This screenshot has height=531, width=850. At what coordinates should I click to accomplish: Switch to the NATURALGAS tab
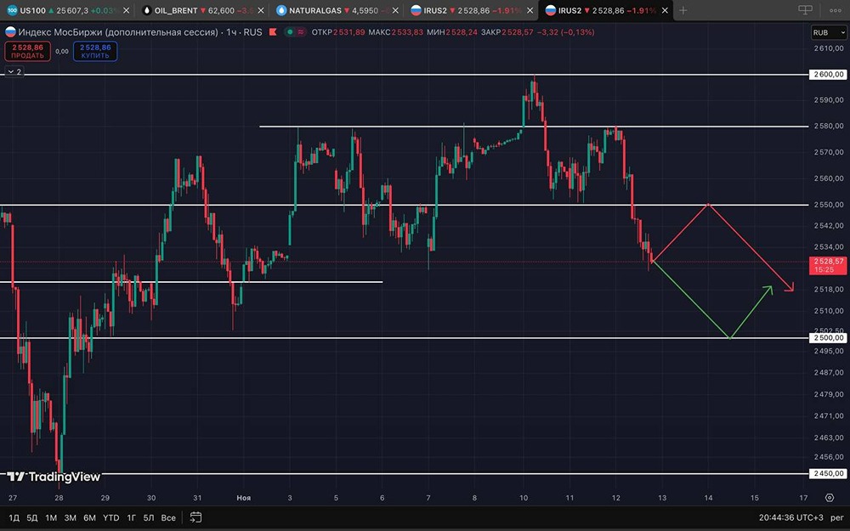(x=336, y=10)
